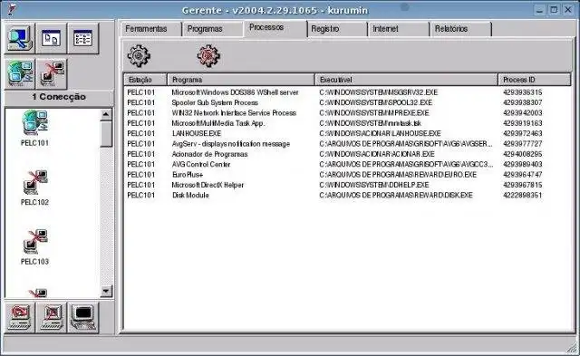580x356 pixels.
Task: Select the Spooler Sub System Process row
Action: 348,102
